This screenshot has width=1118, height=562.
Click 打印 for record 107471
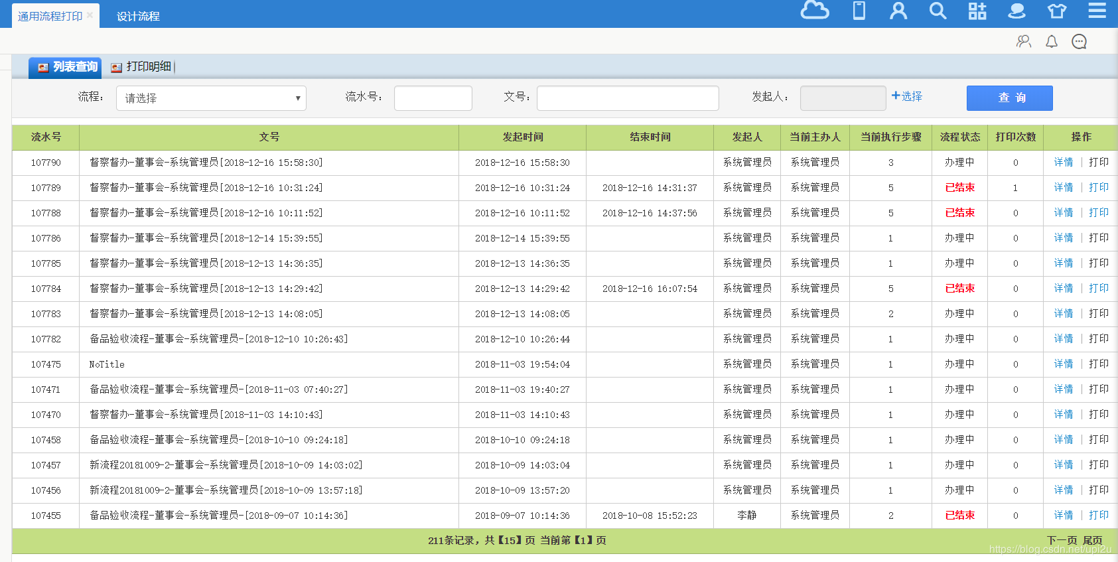[1099, 389]
